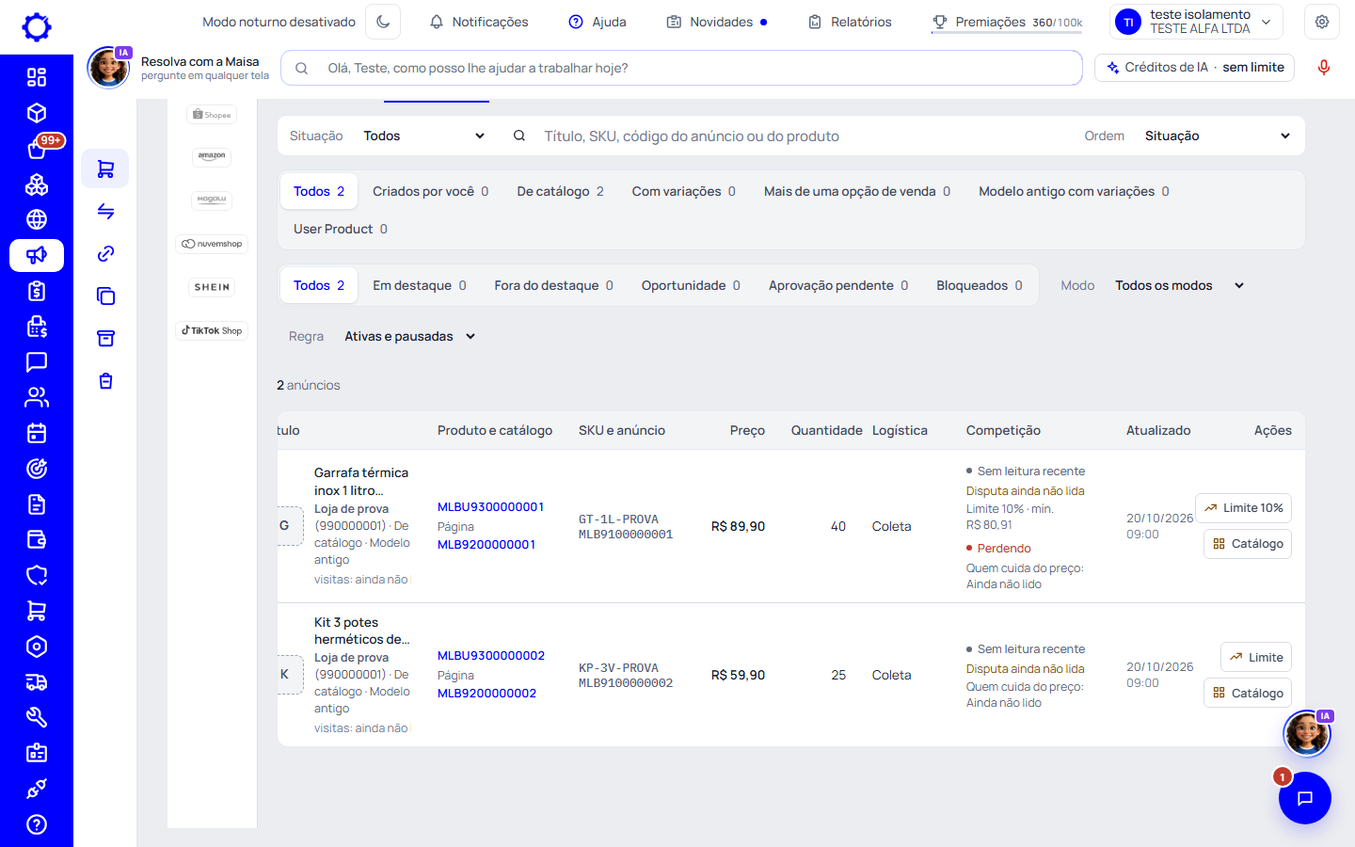Click the help question mark sidebar icon
Viewport: 1355px width, 847px height.
(x=37, y=824)
